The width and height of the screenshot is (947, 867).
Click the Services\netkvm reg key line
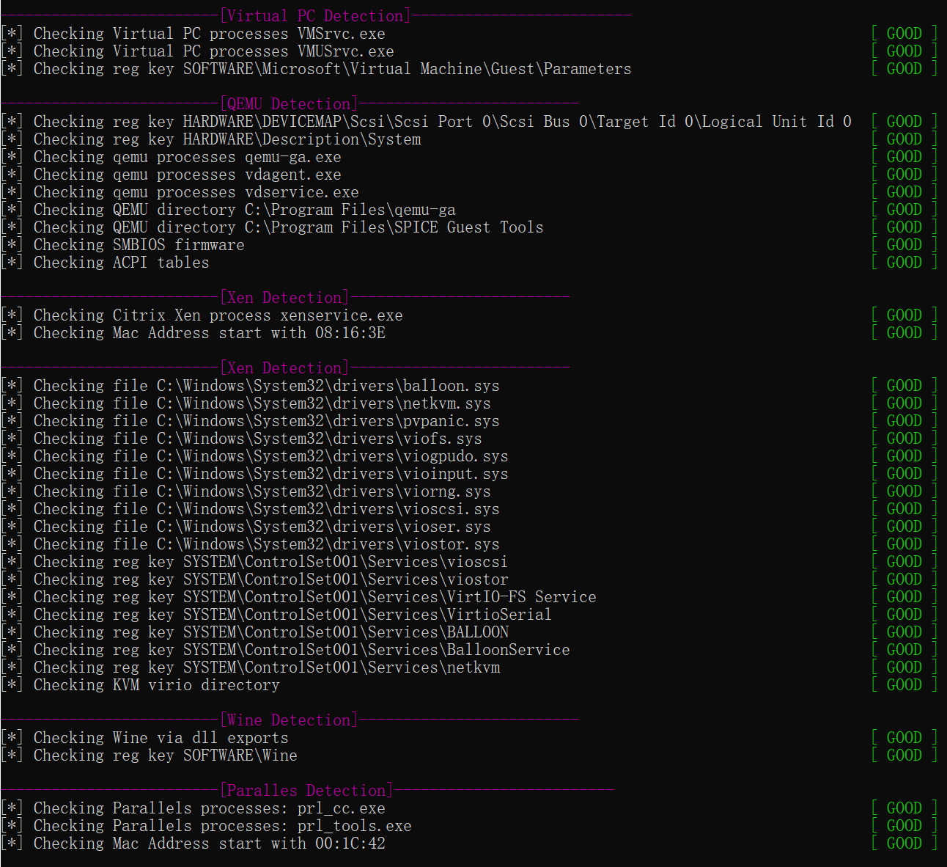click(250, 667)
